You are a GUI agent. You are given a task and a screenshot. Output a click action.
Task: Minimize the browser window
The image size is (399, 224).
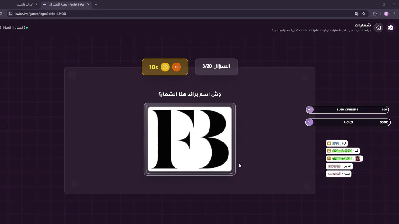click(x=374, y=4)
